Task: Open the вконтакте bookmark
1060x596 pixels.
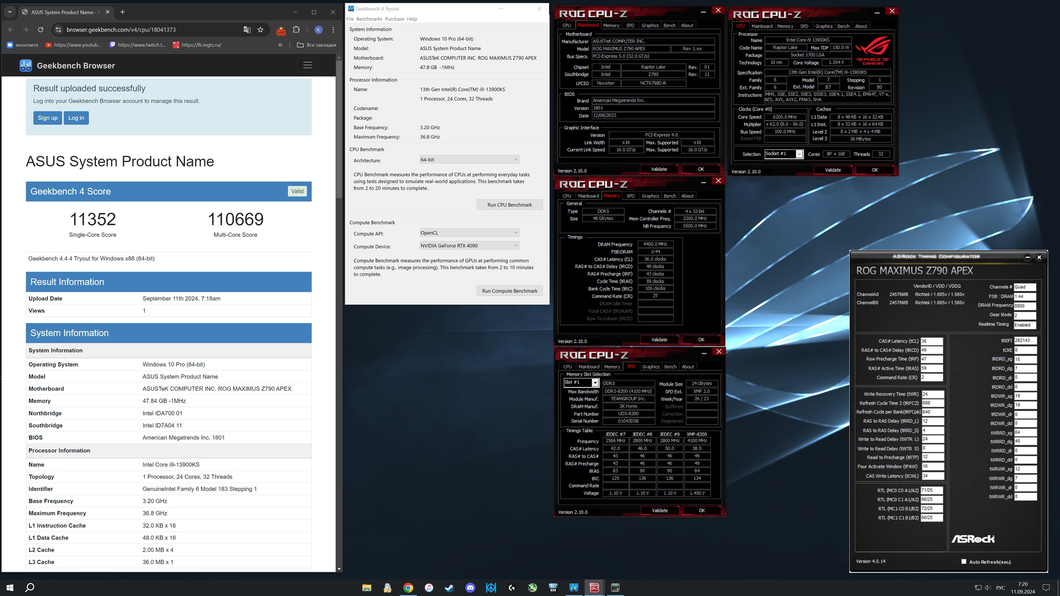Action: click(x=23, y=45)
